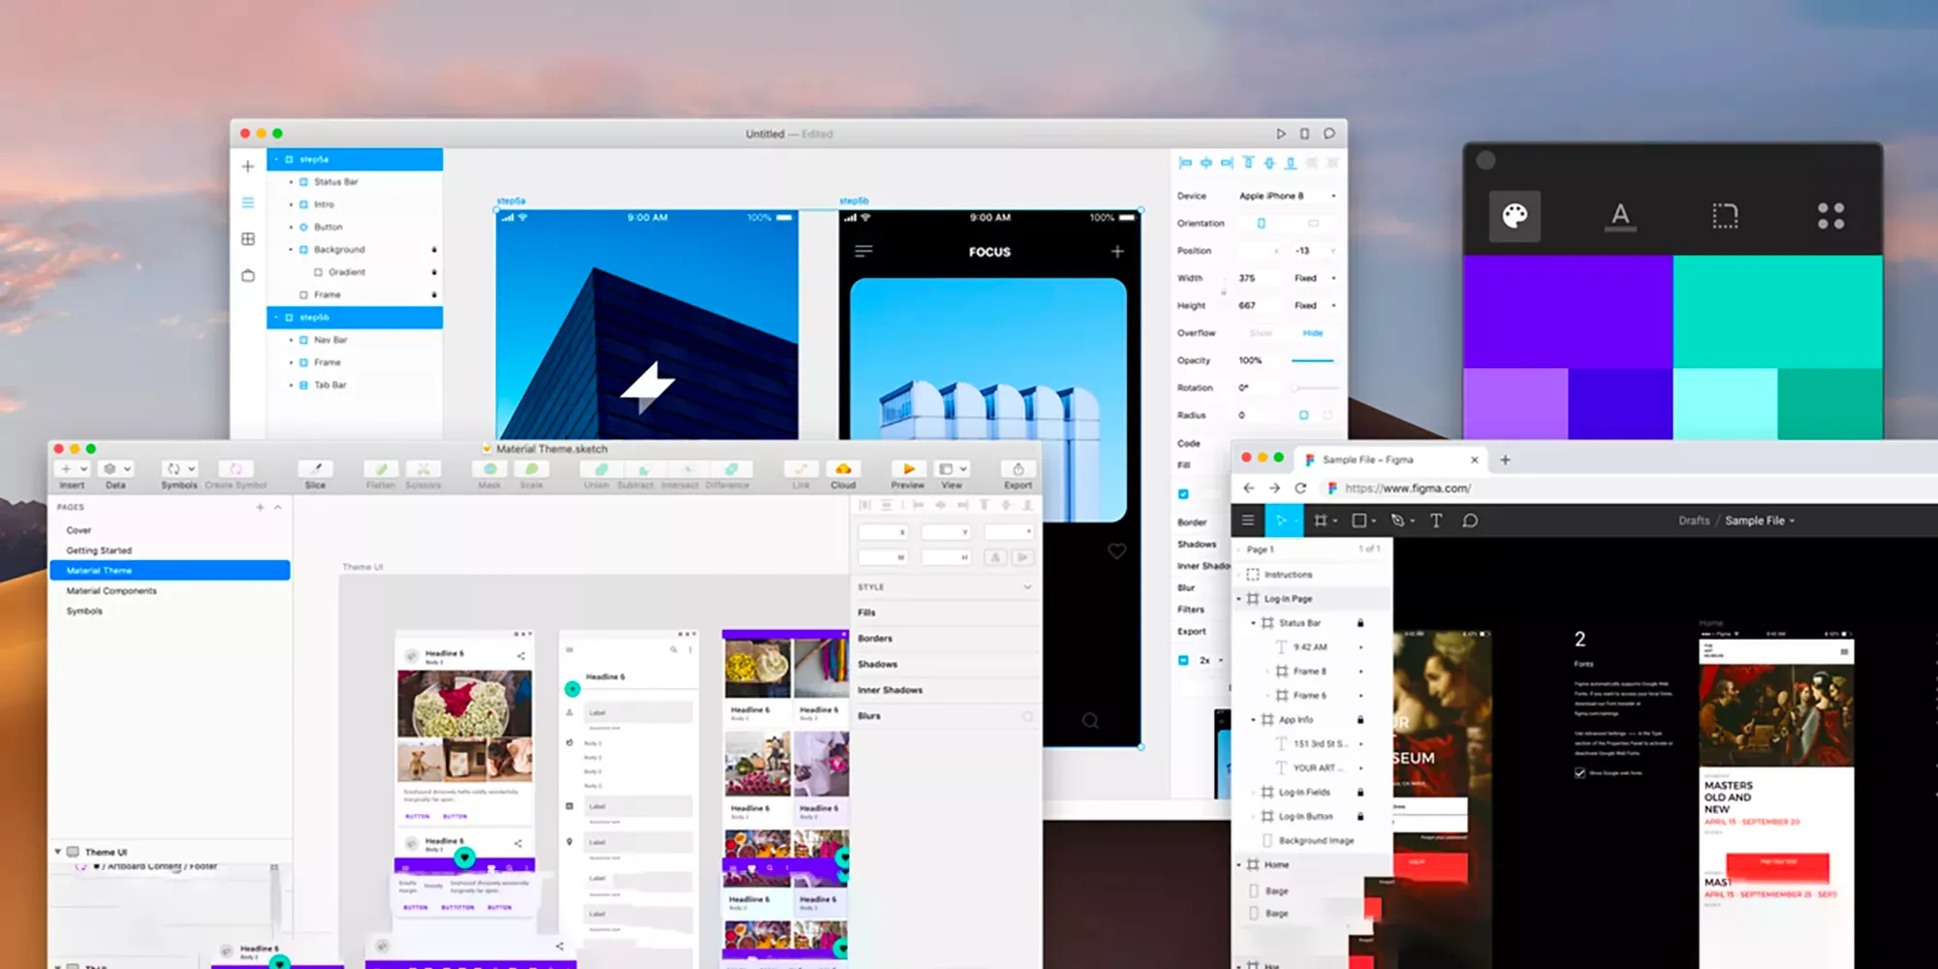
Task: Open the Device dropdown showing Apple iPhone 8
Action: [x=1288, y=196]
